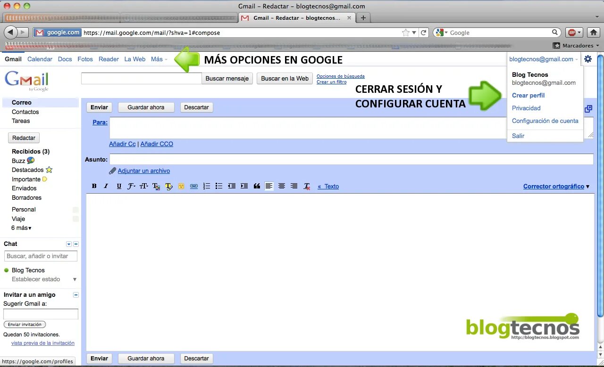Image resolution: width=604 pixels, height=367 pixels.
Task: Click the Añadir CCO link
Action: (x=157, y=144)
